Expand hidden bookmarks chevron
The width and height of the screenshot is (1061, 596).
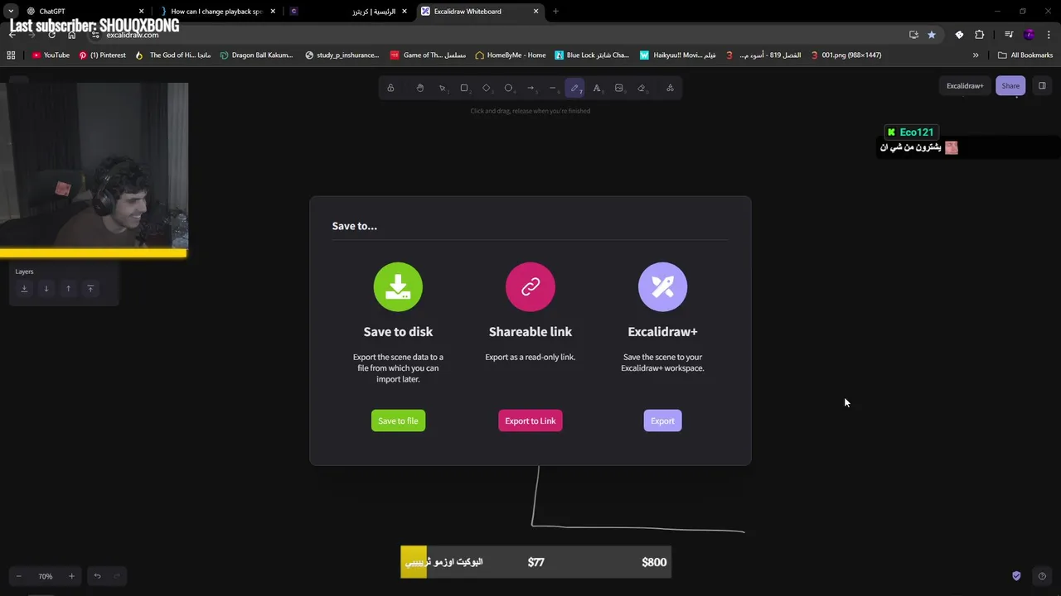click(x=976, y=55)
